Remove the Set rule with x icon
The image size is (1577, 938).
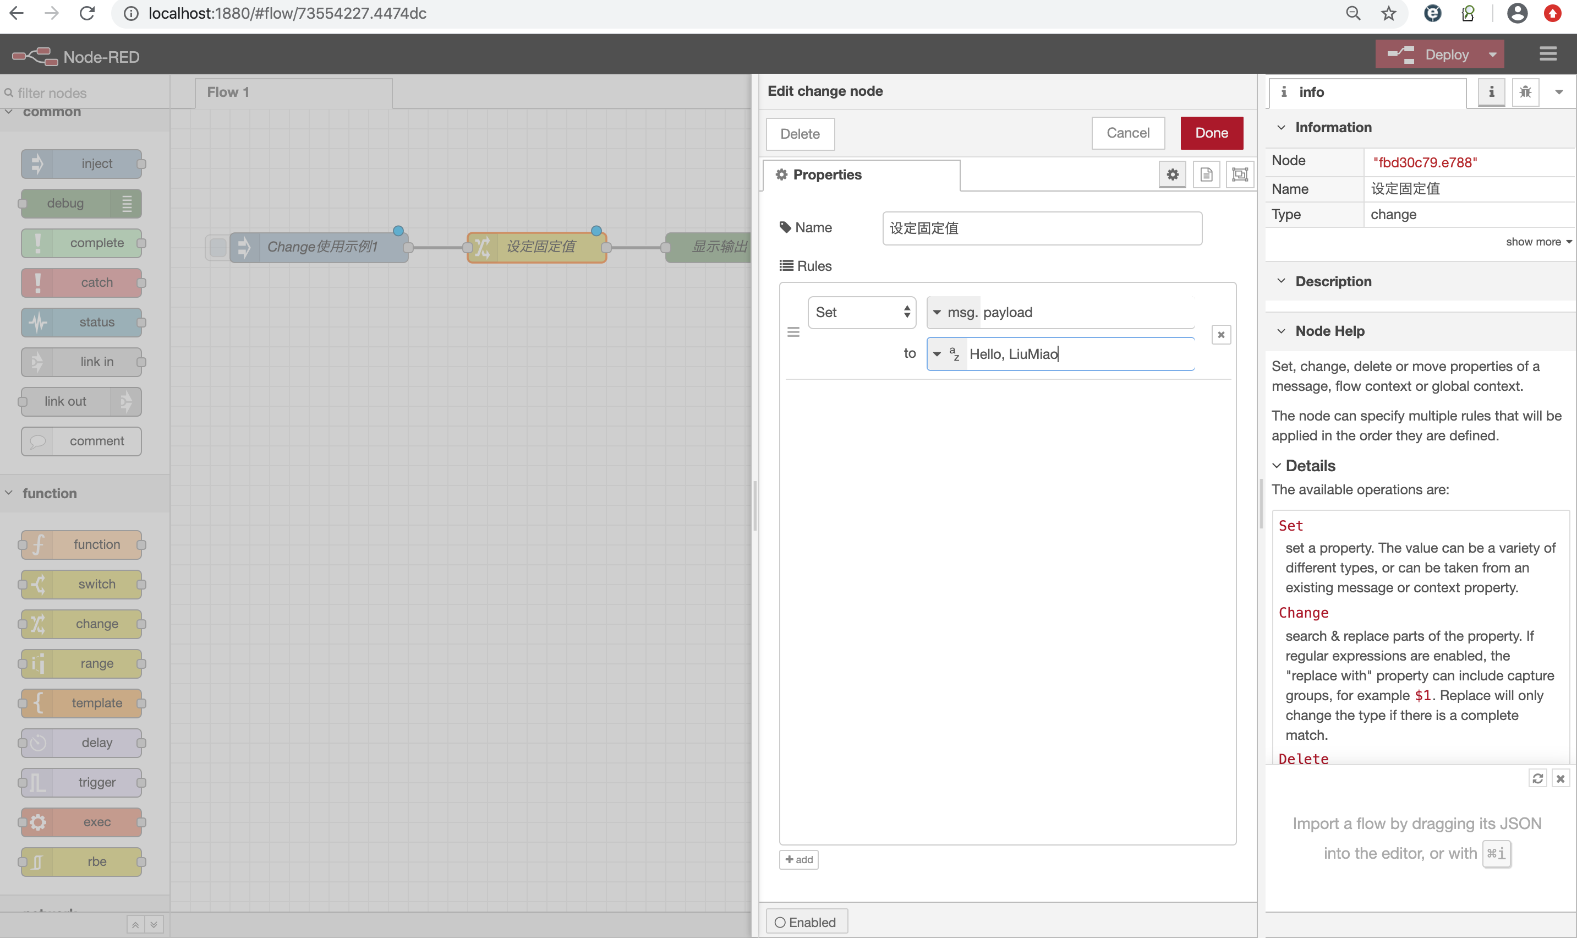tap(1220, 334)
